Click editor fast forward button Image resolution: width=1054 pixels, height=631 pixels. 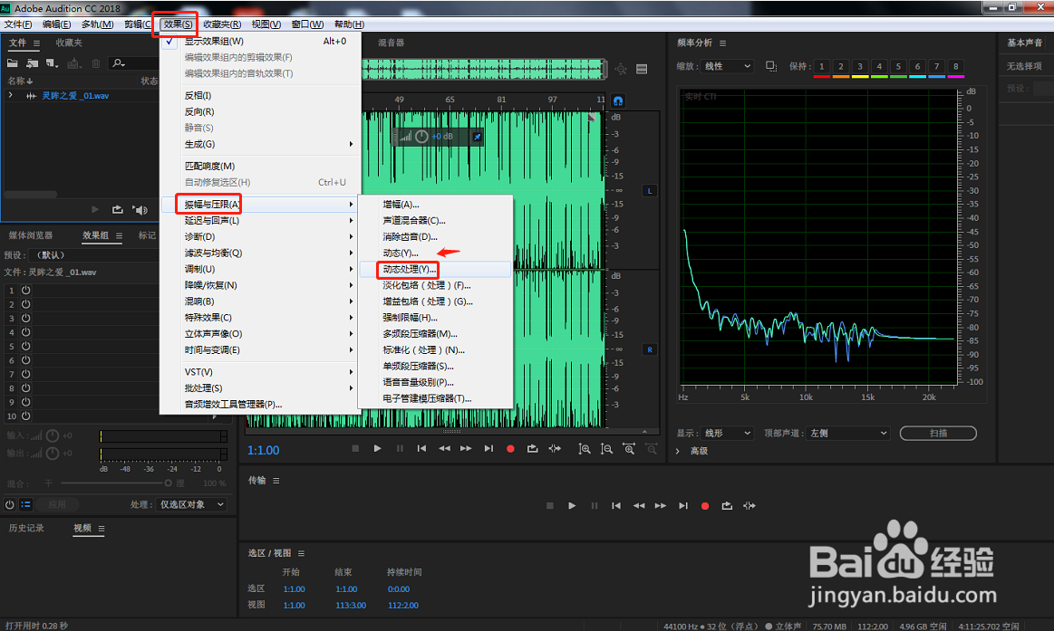(x=466, y=448)
